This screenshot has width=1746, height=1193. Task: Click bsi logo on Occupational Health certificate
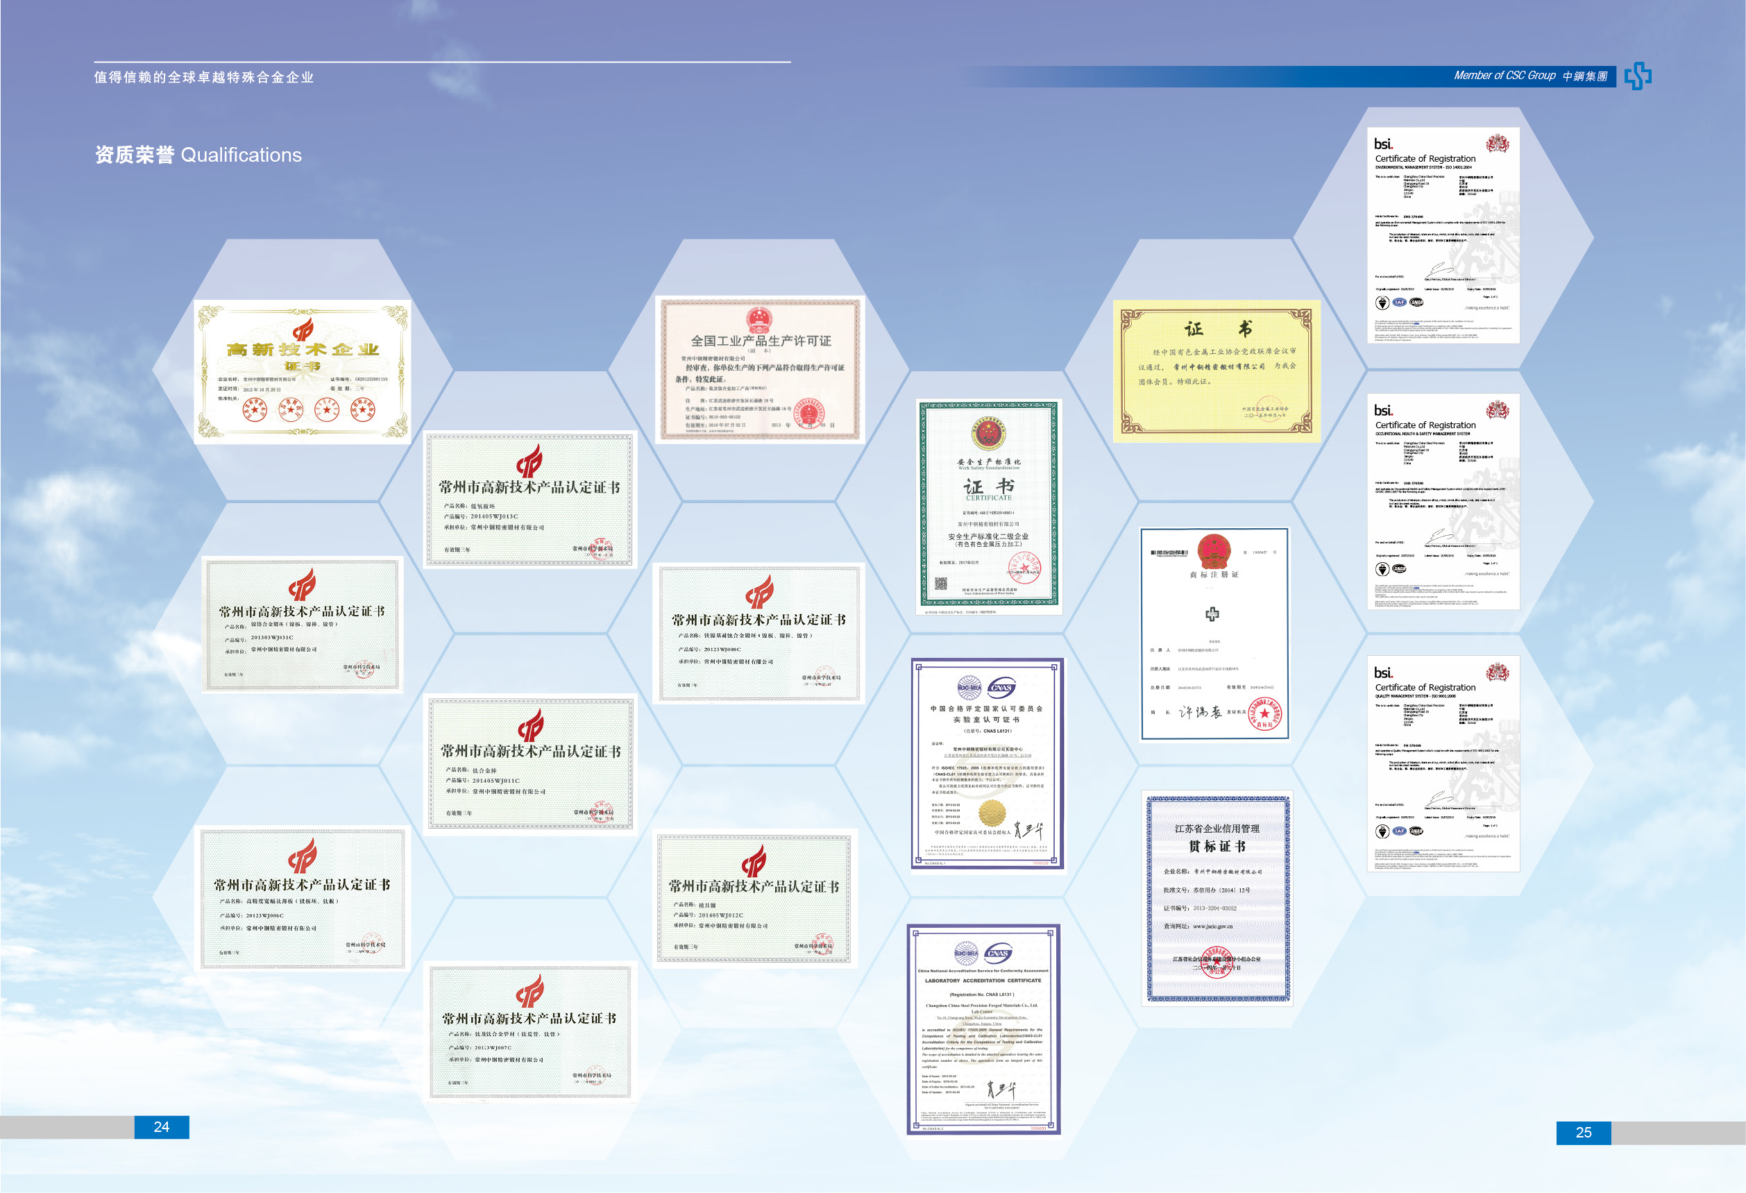click(x=1384, y=410)
